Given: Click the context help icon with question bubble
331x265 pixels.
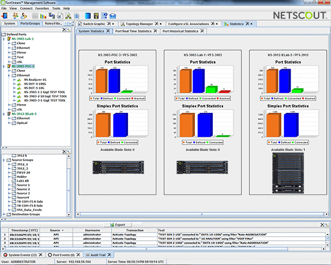Looking at the screenshot, I should pyautogui.click(x=104, y=16).
